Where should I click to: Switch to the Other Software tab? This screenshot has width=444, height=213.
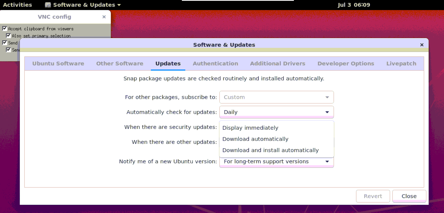click(120, 63)
